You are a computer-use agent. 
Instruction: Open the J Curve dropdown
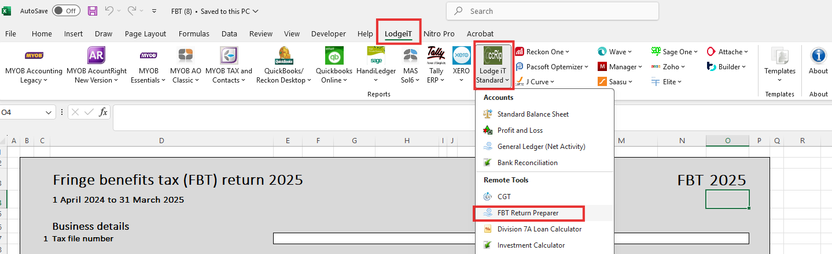535,82
